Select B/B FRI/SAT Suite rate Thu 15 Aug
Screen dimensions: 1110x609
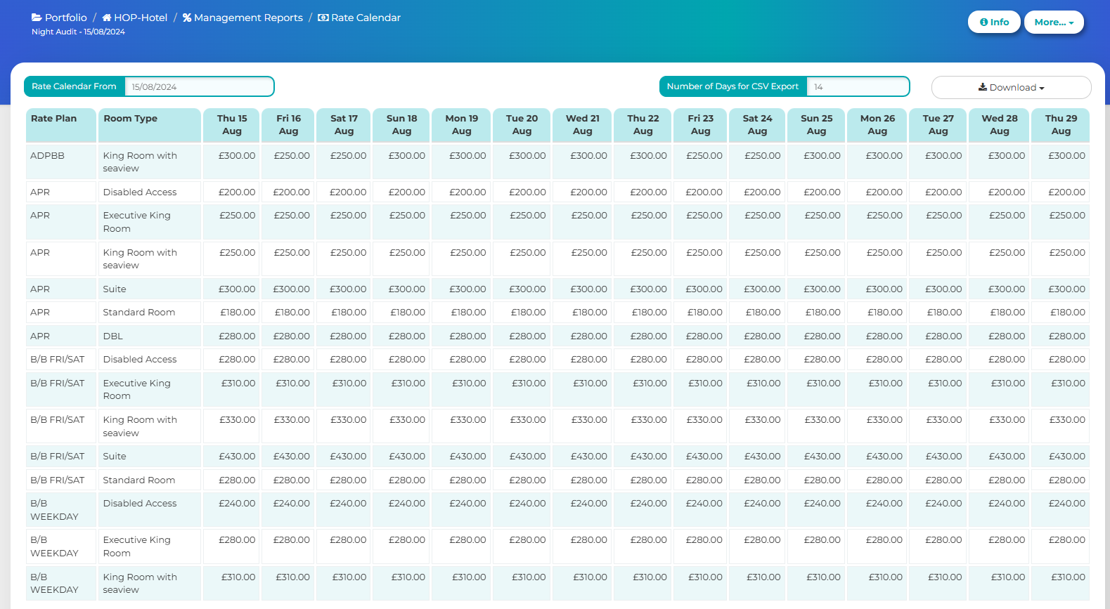coord(232,456)
